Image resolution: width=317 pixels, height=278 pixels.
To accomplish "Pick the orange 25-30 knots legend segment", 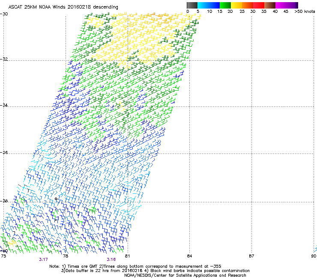I will tap(248, 5).
